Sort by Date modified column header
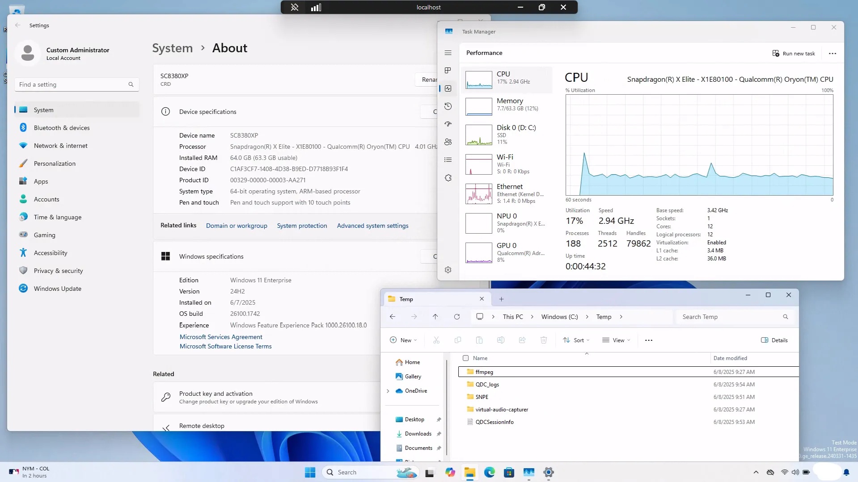858x482 pixels. [x=730, y=358]
